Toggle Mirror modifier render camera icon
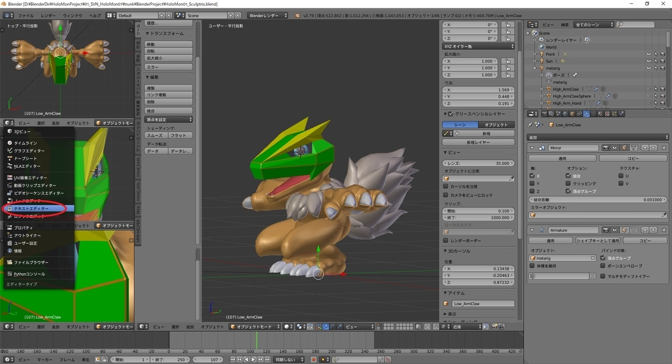 605,148
